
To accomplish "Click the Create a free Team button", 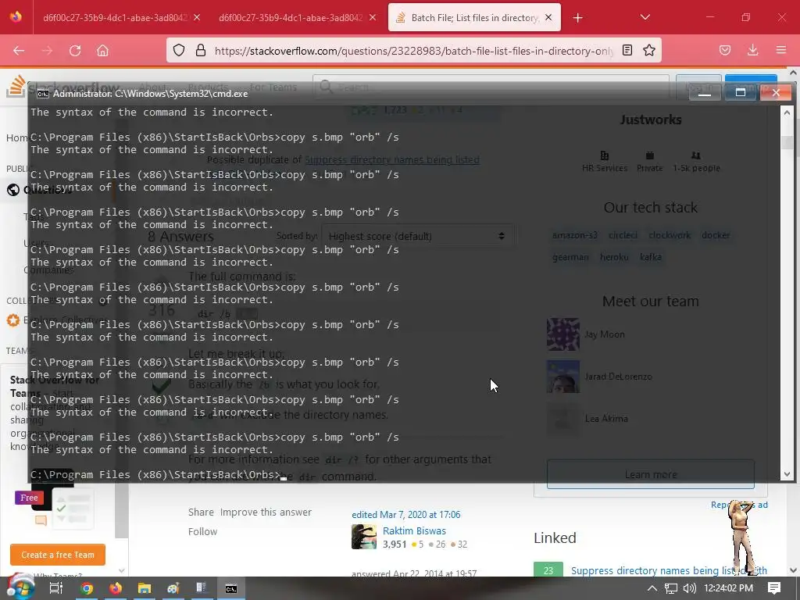I will (x=58, y=555).
